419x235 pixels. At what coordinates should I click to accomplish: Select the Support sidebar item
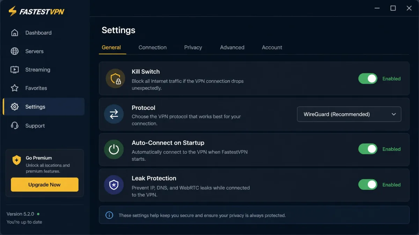click(44, 126)
